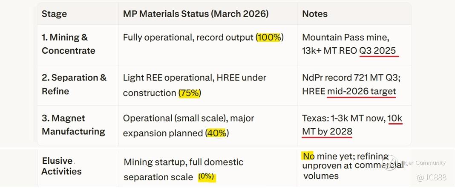The width and height of the screenshot is (455, 188).
Task: Select the "Mining startup, full domestic" status text
Action: (184, 162)
